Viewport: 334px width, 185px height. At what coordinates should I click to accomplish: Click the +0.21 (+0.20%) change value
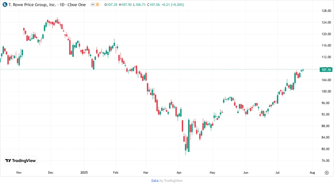(173, 5)
